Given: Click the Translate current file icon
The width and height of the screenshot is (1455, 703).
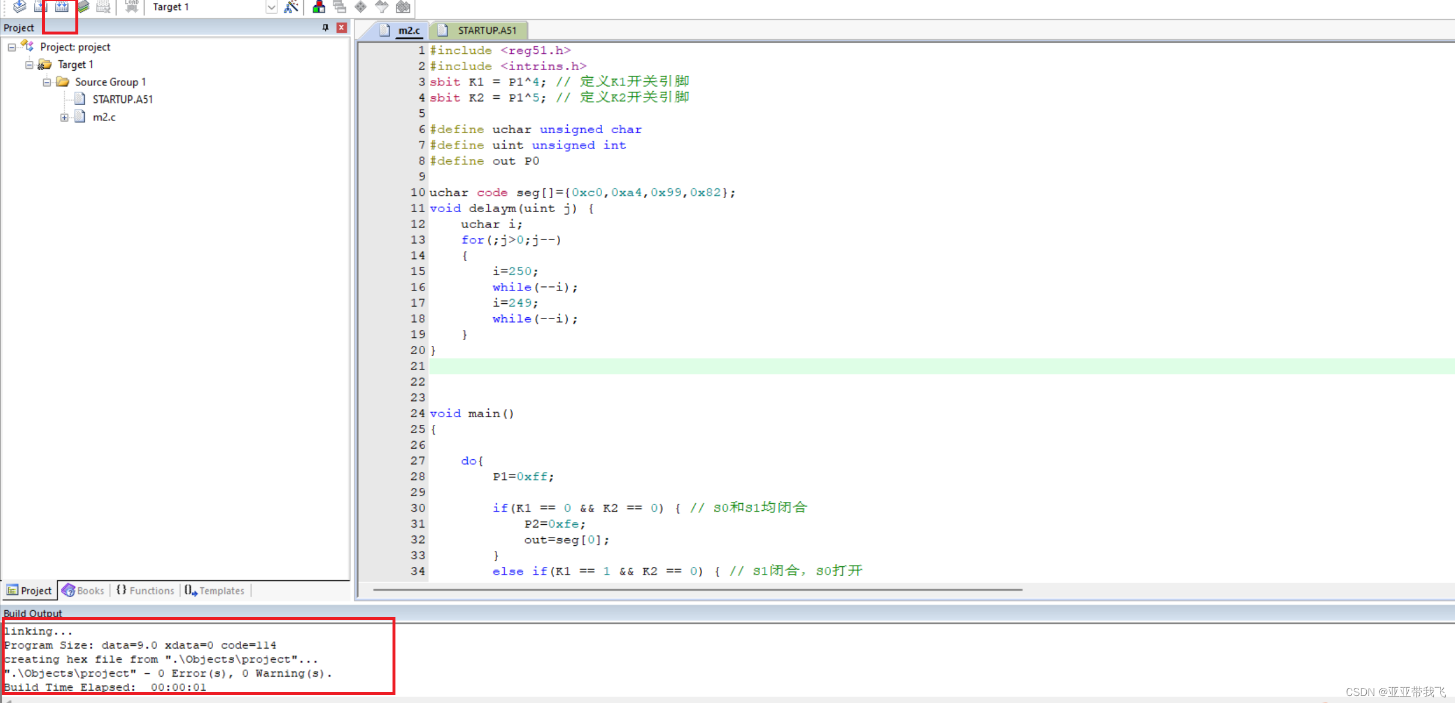Looking at the screenshot, I should (19, 6).
